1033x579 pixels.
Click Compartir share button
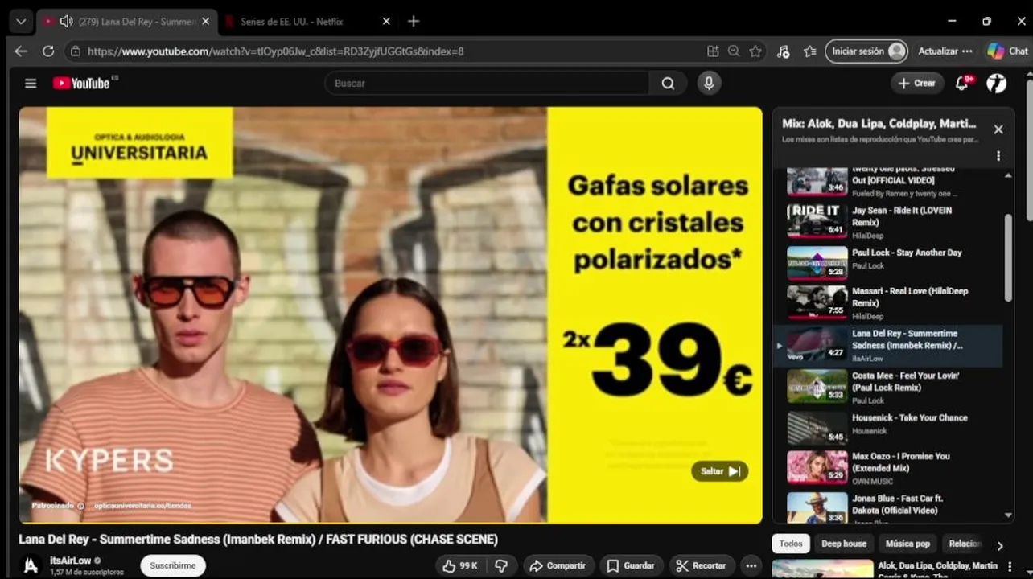(x=558, y=565)
